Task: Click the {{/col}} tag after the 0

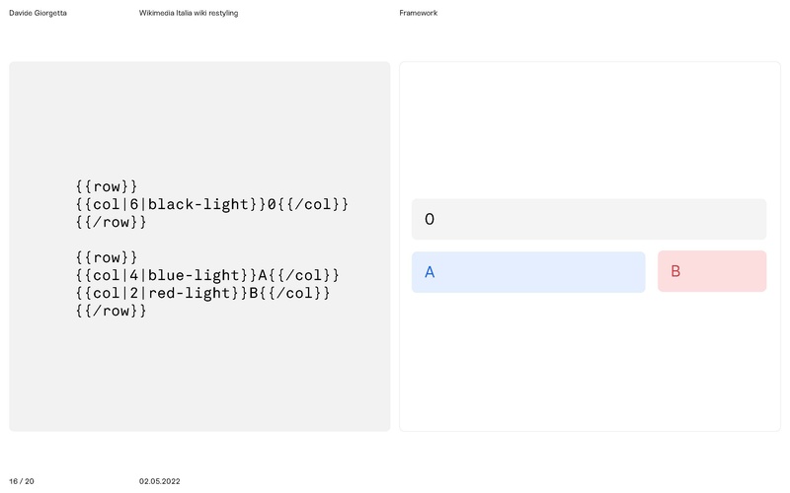Action: 313,204
